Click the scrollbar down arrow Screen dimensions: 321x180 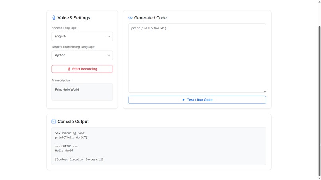(x=319, y=178)
